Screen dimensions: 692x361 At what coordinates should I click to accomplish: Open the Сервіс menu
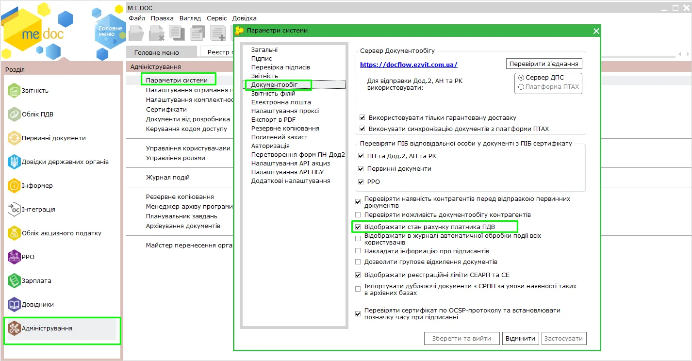coord(216,18)
